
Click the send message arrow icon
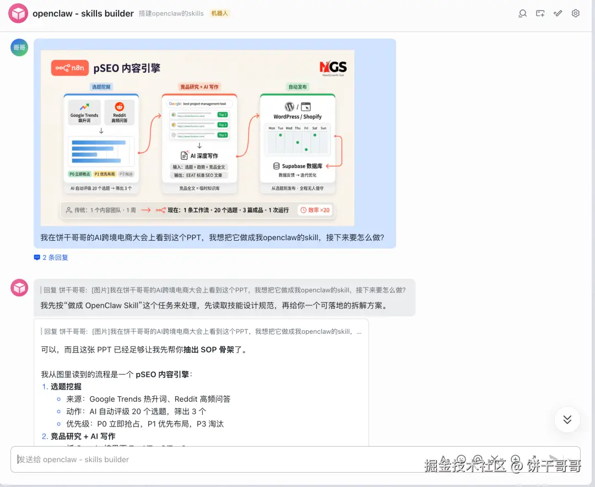[554, 459]
